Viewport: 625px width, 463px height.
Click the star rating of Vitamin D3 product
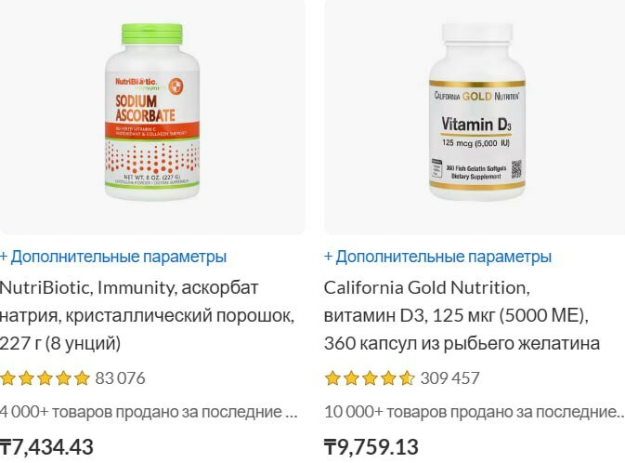(x=370, y=378)
